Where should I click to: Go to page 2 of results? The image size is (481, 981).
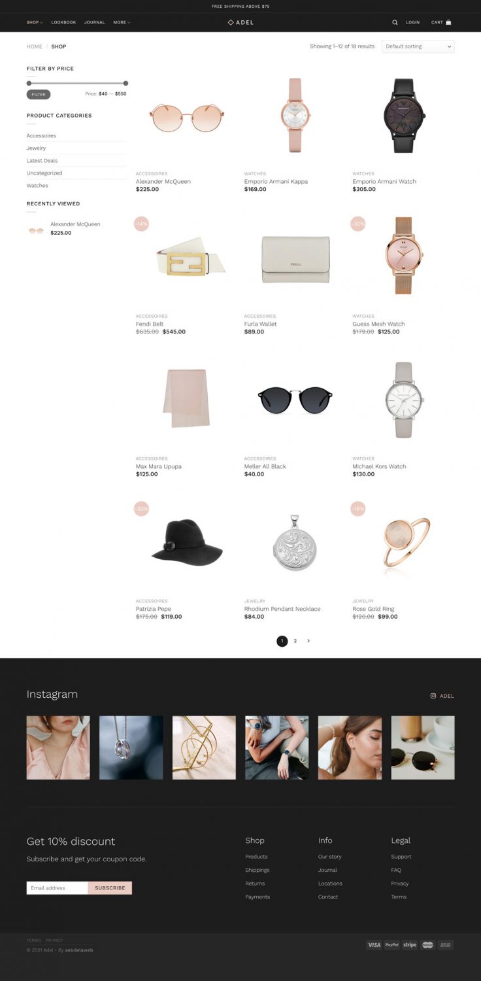pos(295,641)
